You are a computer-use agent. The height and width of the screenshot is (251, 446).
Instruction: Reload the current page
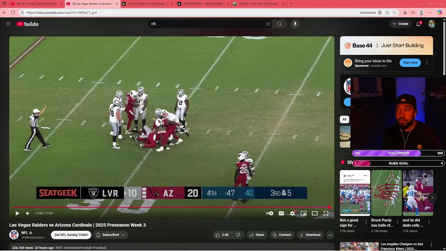[x=13, y=13]
